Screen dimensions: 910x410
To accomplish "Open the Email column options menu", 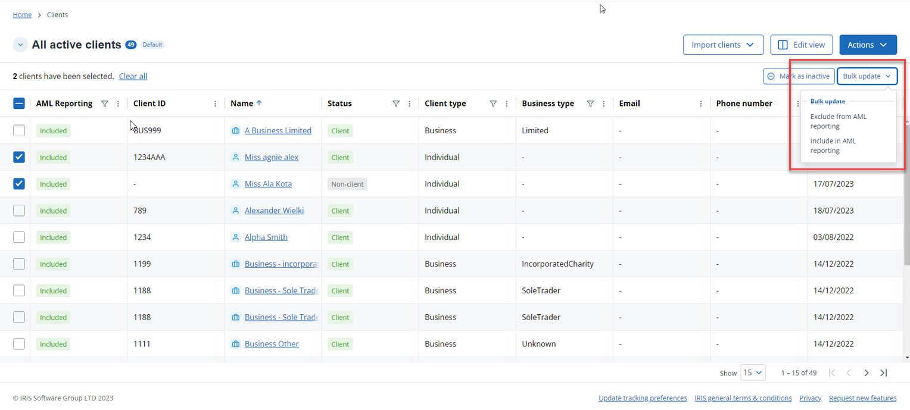I will tap(701, 104).
